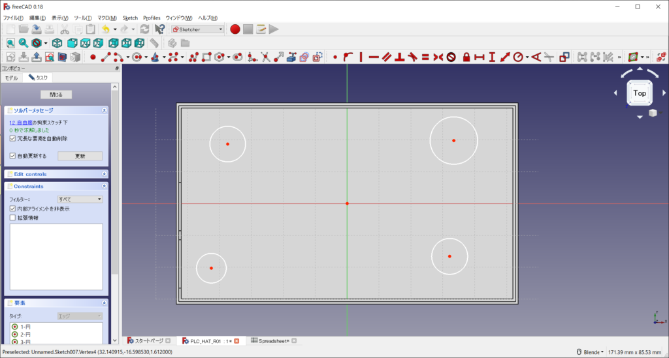This screenshot has width=669, height=358.
Task: Apply the perpendicular constraint tool
Action: 399,57
